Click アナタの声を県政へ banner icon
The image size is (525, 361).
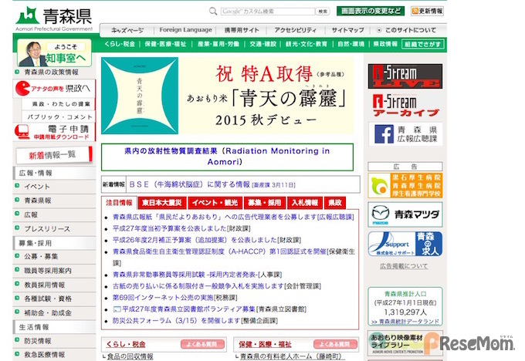[x=53, y=89]
